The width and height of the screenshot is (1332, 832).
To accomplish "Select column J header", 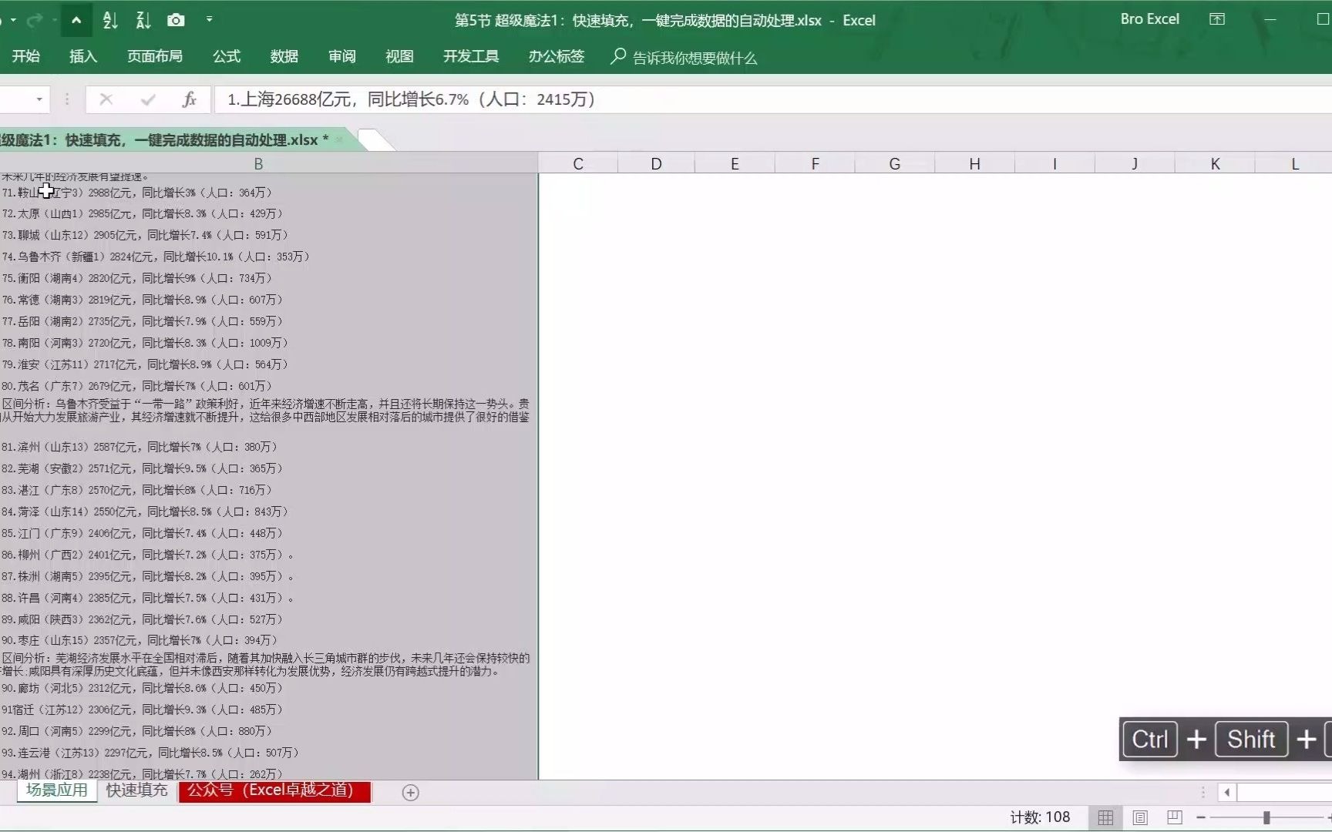I will click(1135, 163).
